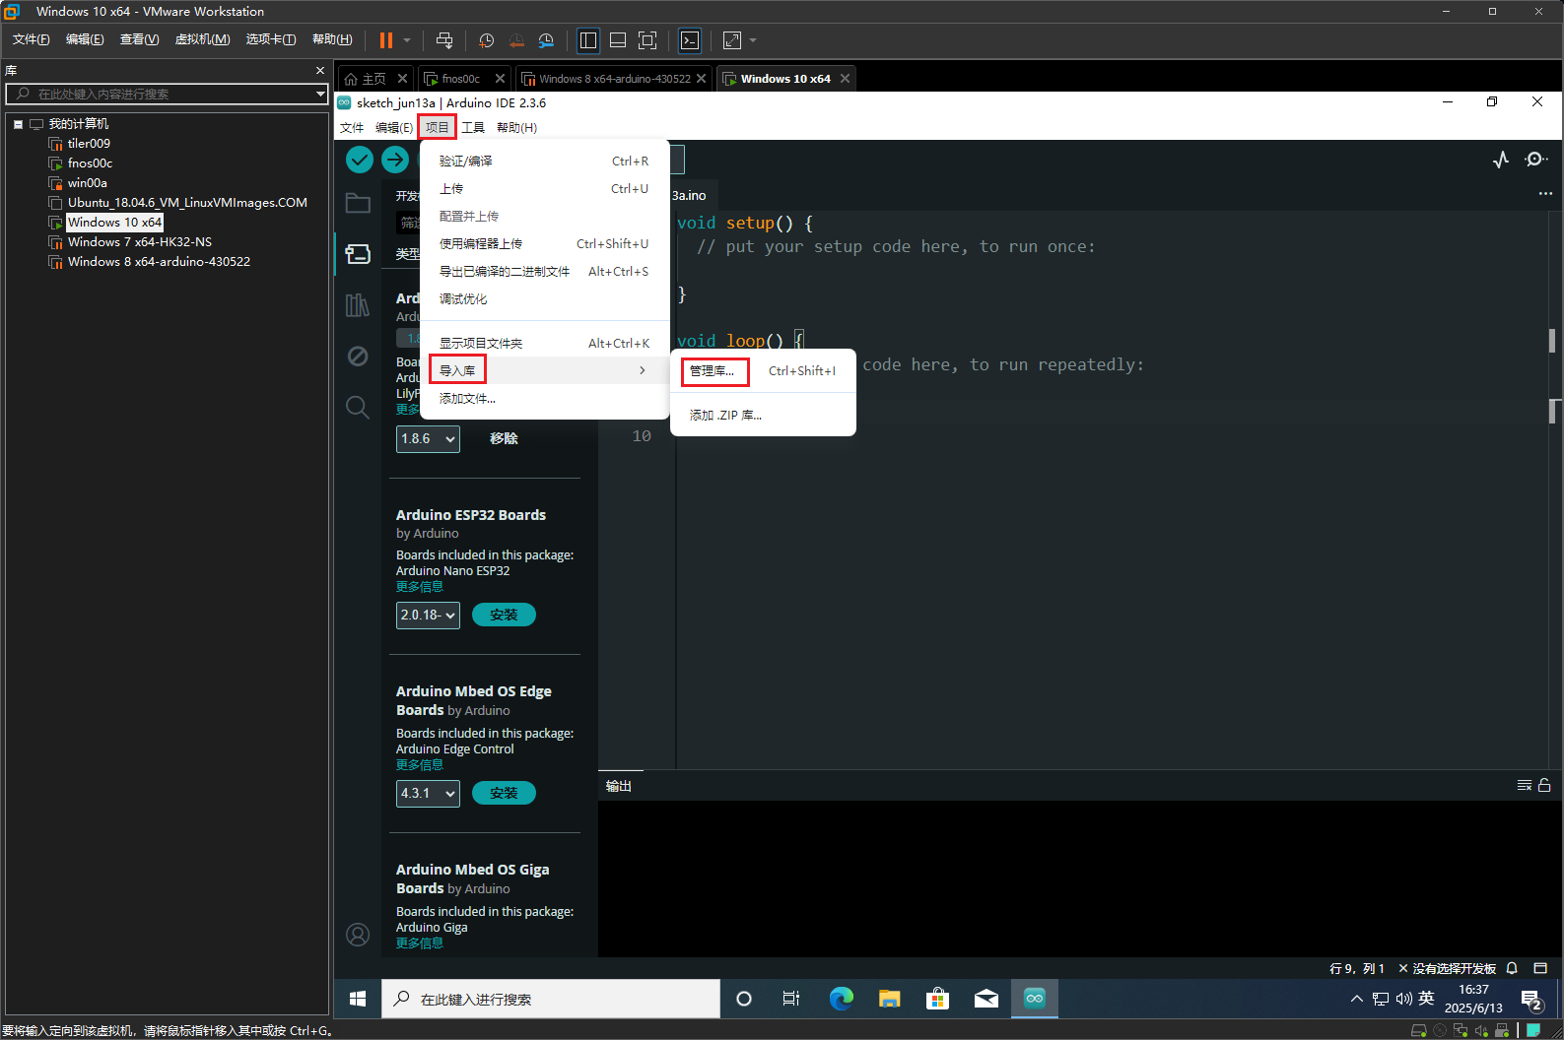Screen dimensions: 1564x1040
Task: Click the VMware library search input field
Action: tap(166, 94)
